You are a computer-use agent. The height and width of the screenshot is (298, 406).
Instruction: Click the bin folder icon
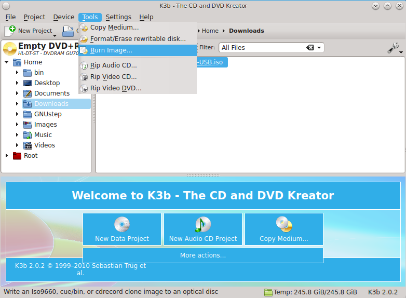(x=28, y=73)
